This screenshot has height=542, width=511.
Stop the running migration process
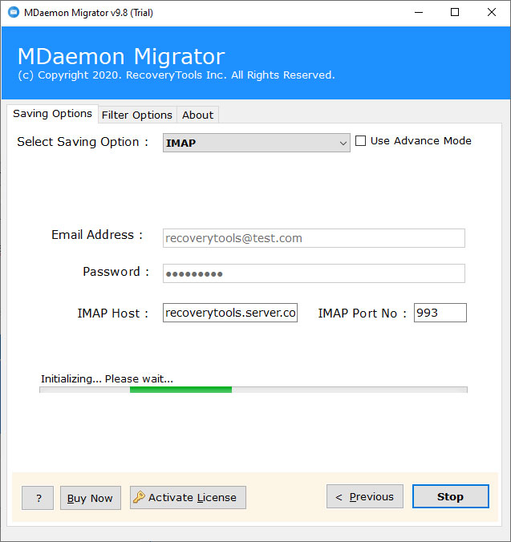click(450, 497)
